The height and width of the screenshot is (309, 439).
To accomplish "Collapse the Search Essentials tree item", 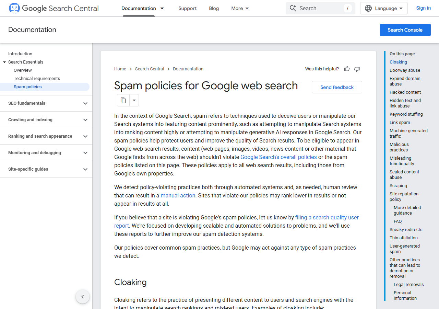I will [4, 62].
